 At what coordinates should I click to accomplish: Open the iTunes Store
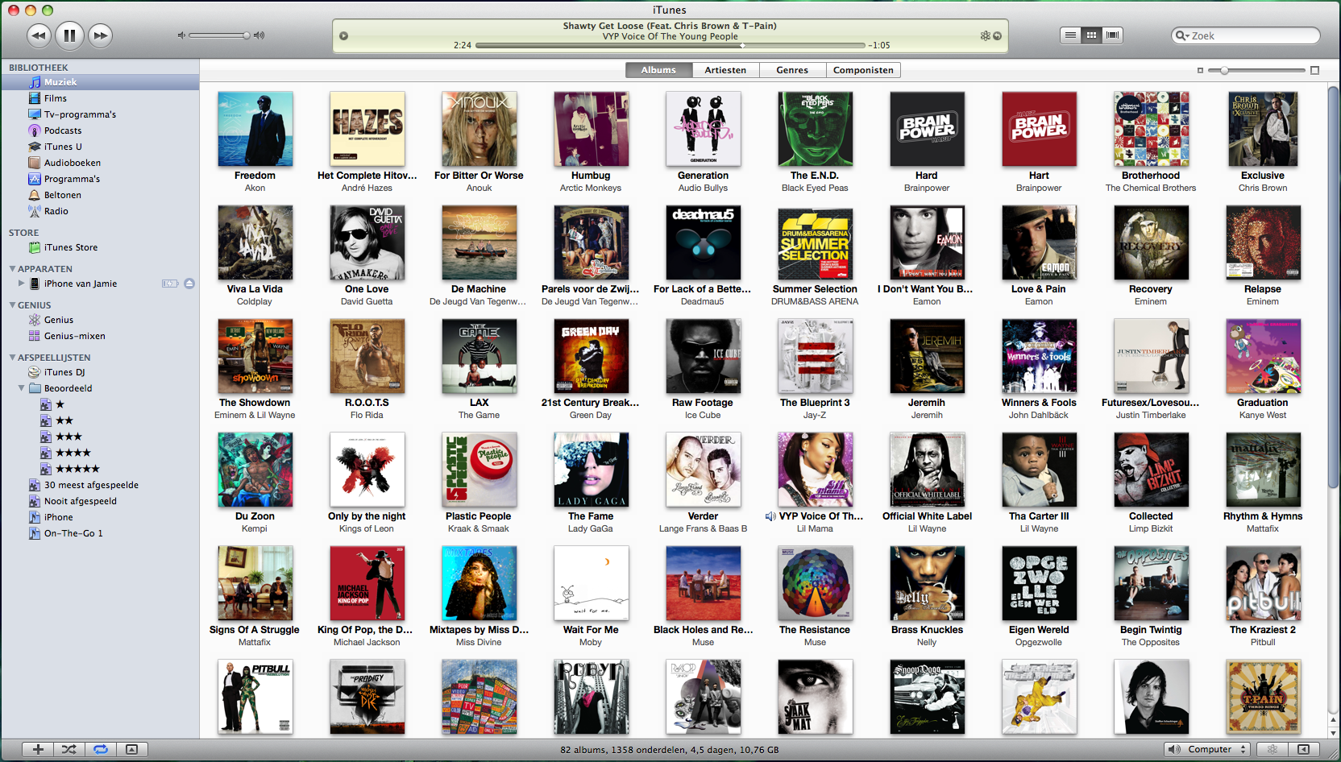(100, 247)
